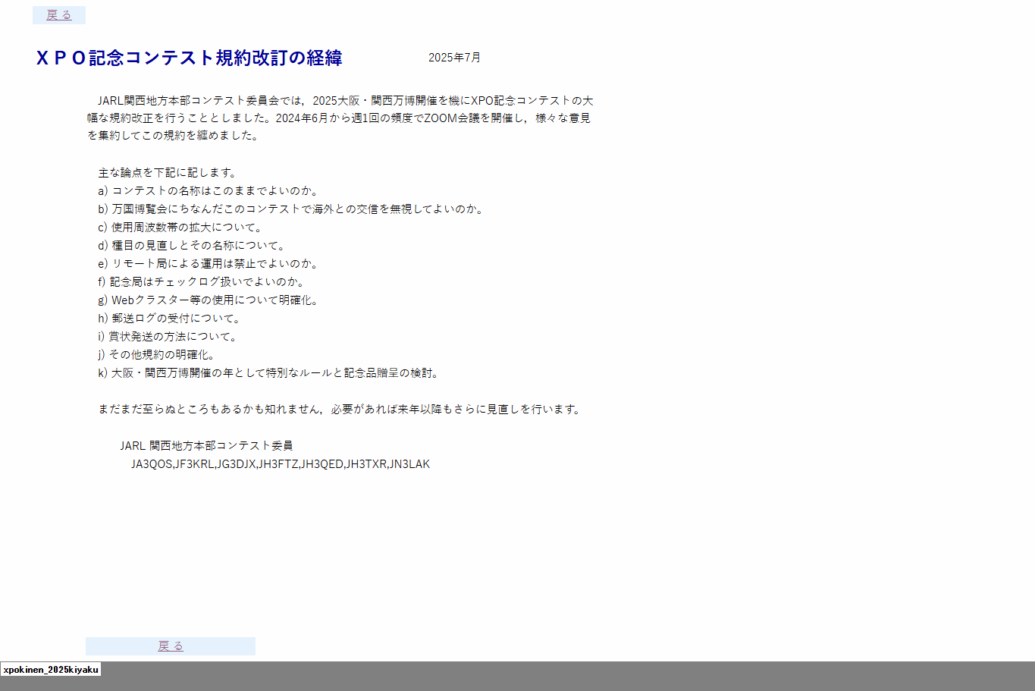Click item f) 記念局はチェックログ扱いでよいのか

point(202,282)
